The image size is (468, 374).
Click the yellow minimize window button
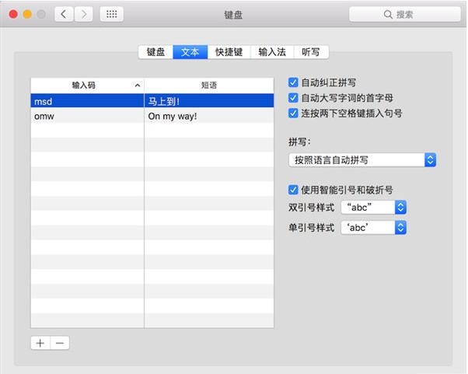[27, 14]
